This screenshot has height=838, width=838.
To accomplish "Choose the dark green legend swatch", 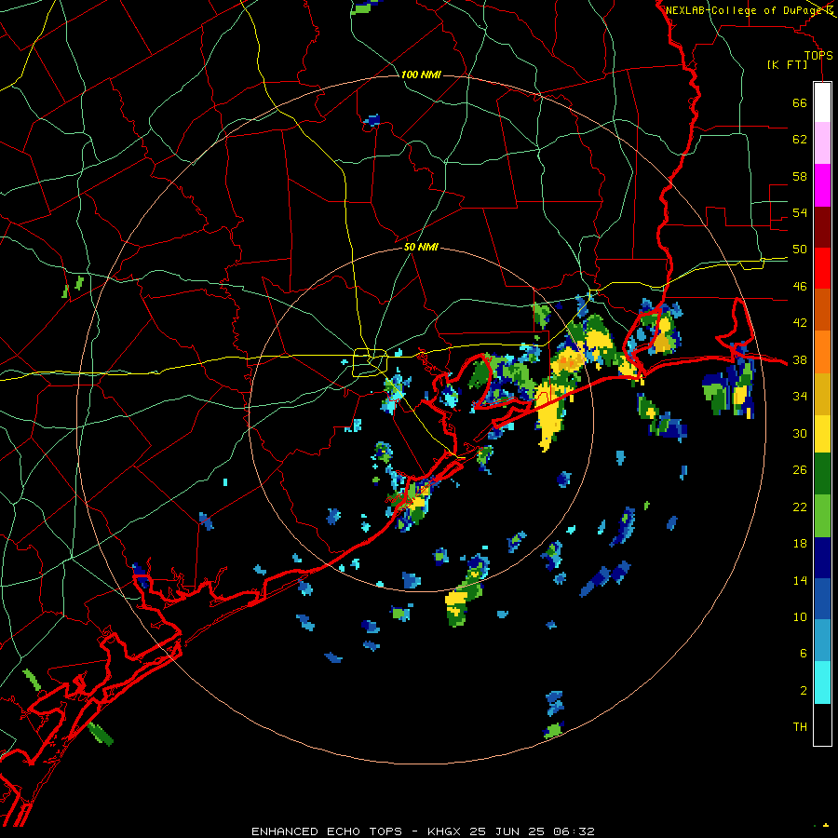I will click(822, 474).
